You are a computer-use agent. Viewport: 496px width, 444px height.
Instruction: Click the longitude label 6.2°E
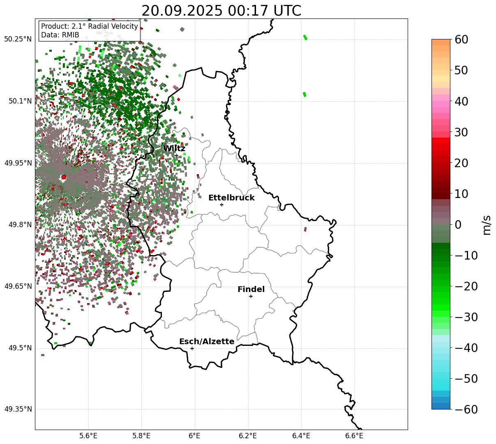(248, 435)
